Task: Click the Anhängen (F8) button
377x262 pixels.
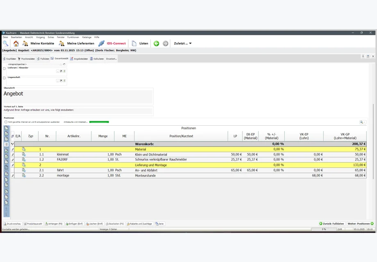Action: point(54,224)
